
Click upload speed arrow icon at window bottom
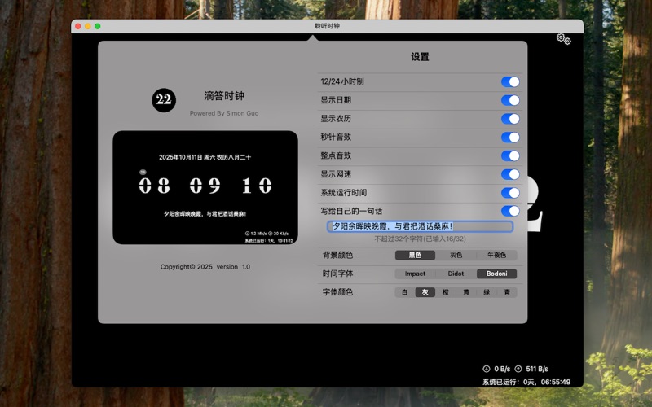pyautogui.click(x=518, y=369)
